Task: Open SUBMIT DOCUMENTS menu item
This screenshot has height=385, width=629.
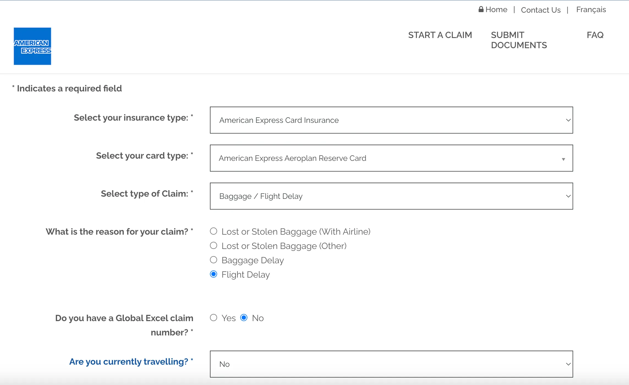Action: [x=519, y=40]
